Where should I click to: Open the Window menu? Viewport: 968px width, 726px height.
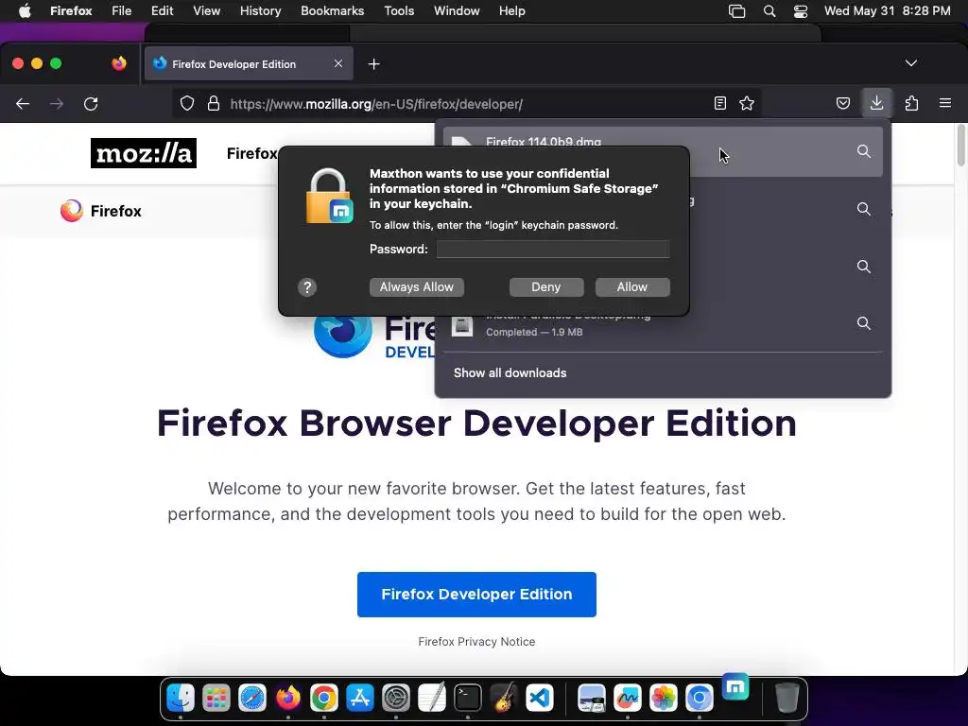point(457,11)
